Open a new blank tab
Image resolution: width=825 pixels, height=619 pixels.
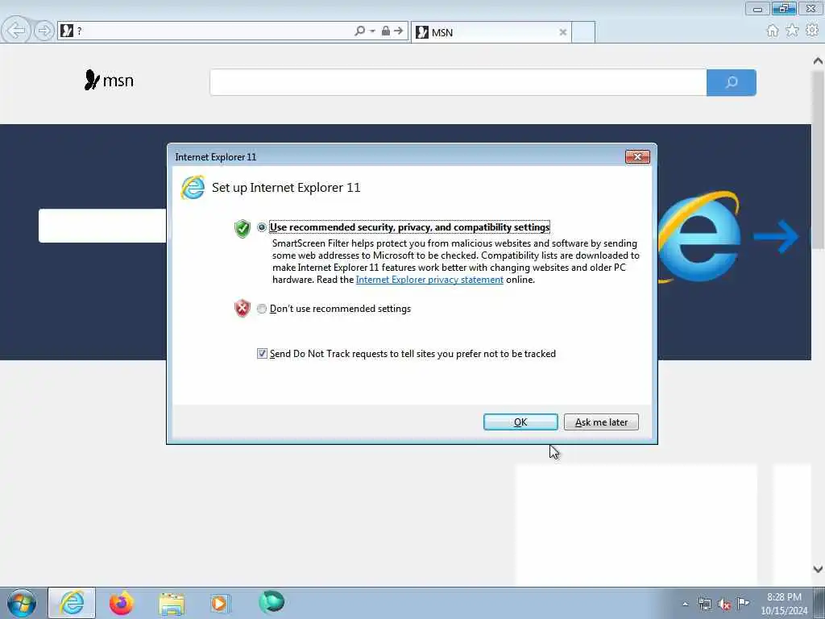(583, 32)
